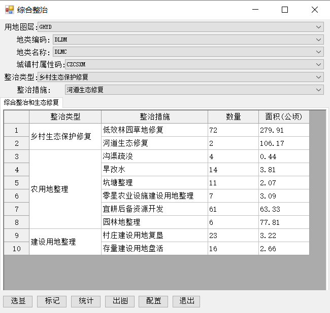The height and width of the screenshot is (313, 330).
Task: Select row header number 2
Action: coord(16,143)
